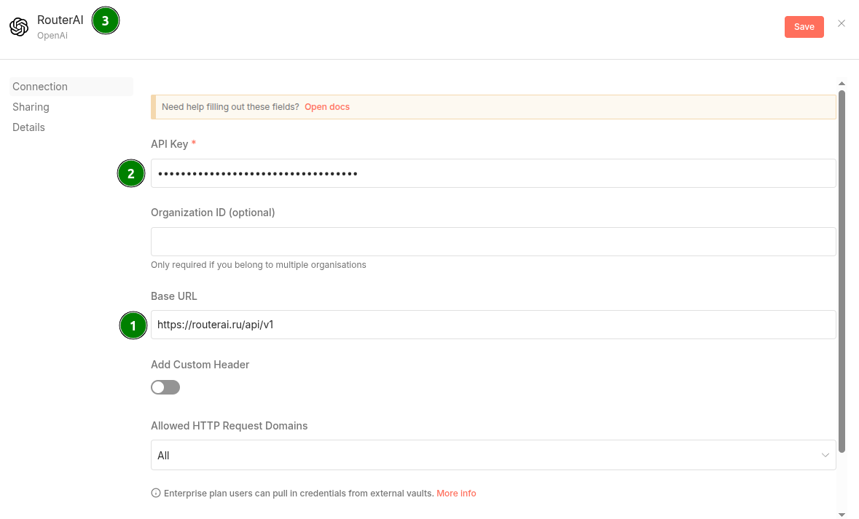Enable the Add Custom Header switch
Image resolution: width=859 pixels, height=519 pixels.
tap(165, 387)
